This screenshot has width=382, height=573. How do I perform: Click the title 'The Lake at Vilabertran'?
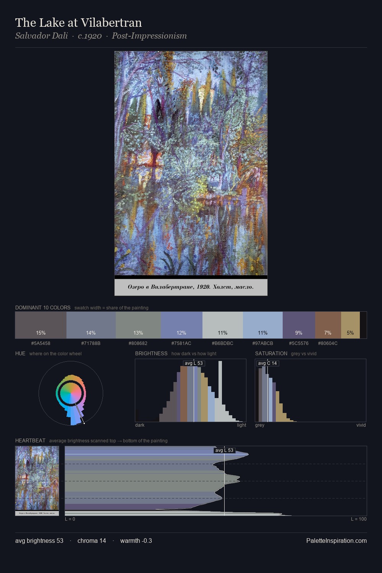[x=78, y=23]
